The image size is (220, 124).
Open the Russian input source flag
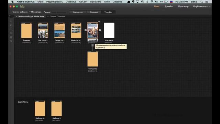click(171, 2)
